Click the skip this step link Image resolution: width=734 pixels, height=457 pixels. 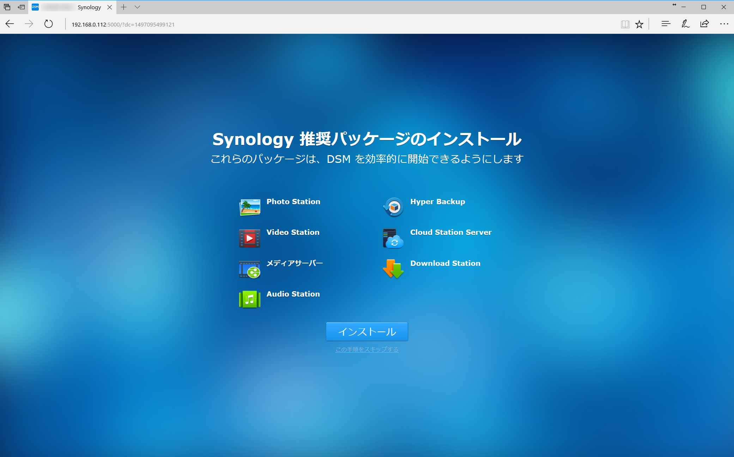pos(367,349)
